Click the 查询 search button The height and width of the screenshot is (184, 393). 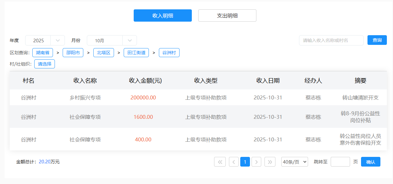tap(377, 40)
